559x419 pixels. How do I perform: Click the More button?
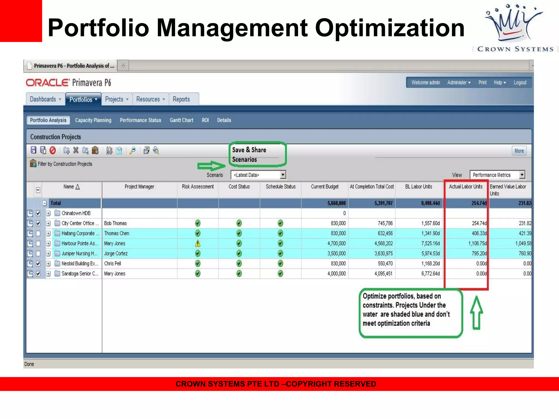click(519, 151)
